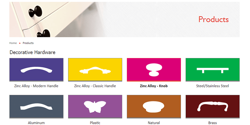Viewport: 250px width, 125px height.
Task: Open the pink Zinc Alloy Knob tile
Action: click(154, 70)
